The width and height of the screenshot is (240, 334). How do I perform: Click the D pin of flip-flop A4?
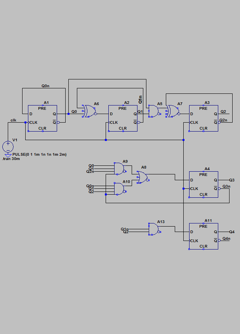pos(191,180)
